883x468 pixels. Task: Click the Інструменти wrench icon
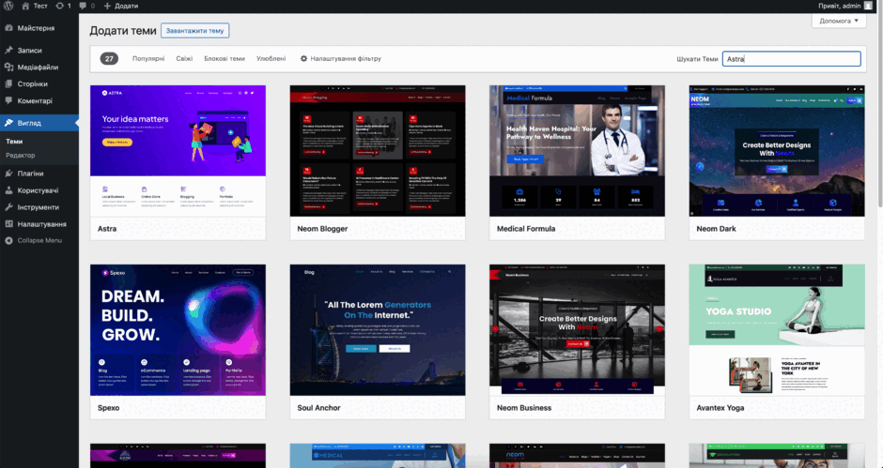(x=8, y=207)
